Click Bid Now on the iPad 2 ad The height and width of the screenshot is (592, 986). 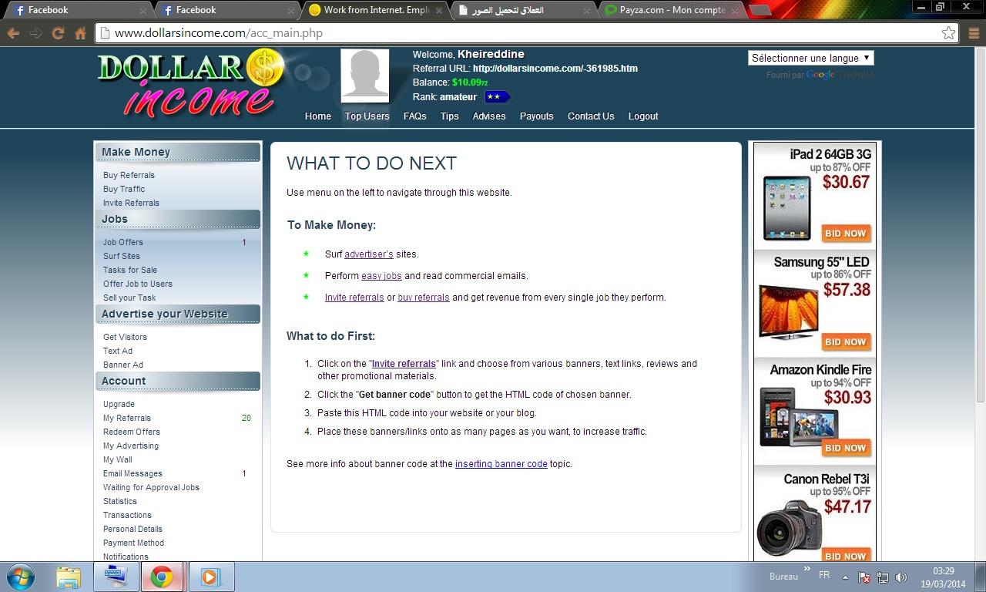click(x=845, y=233)
